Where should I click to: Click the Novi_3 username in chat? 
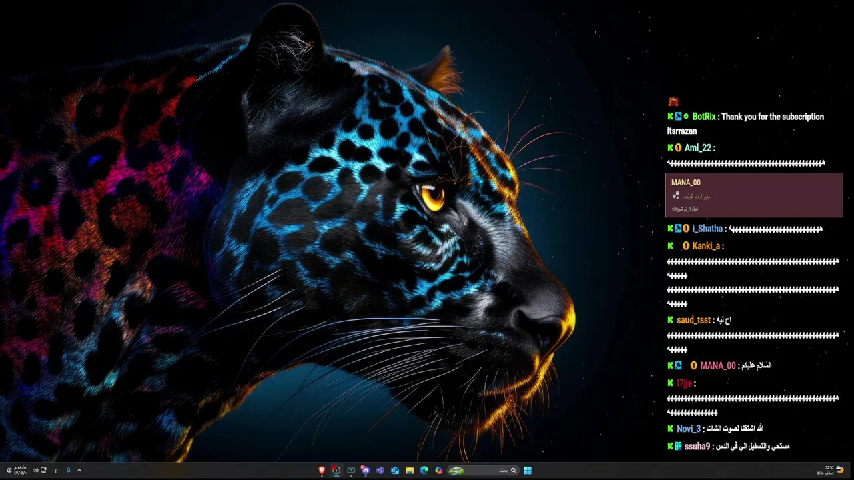[x=689, y=429]
